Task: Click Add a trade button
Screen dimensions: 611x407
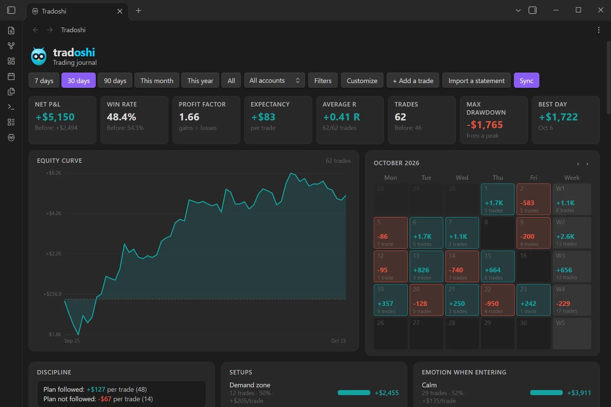Action: click(413, 80)
